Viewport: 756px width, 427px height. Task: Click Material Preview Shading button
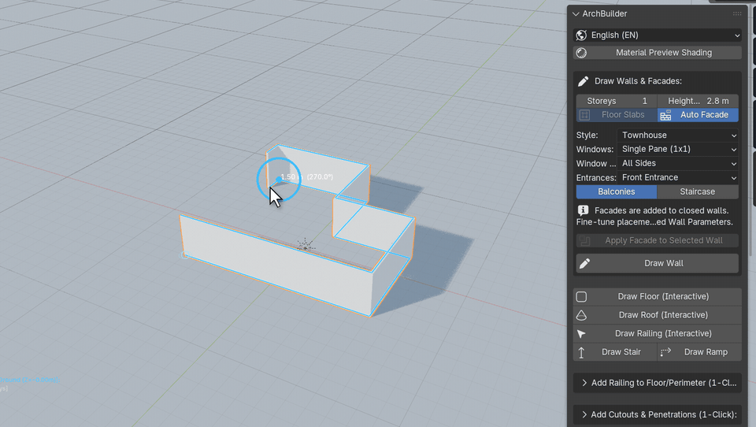tap(657, 53)
